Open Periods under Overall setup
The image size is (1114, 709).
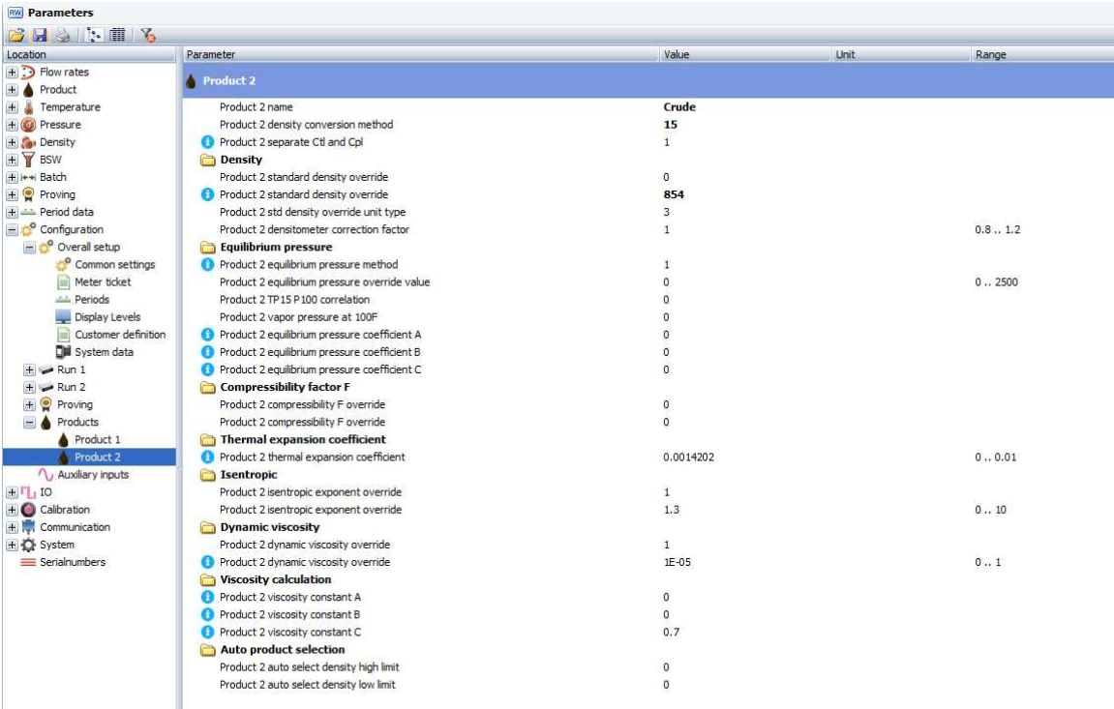click(x=92, y=300)
